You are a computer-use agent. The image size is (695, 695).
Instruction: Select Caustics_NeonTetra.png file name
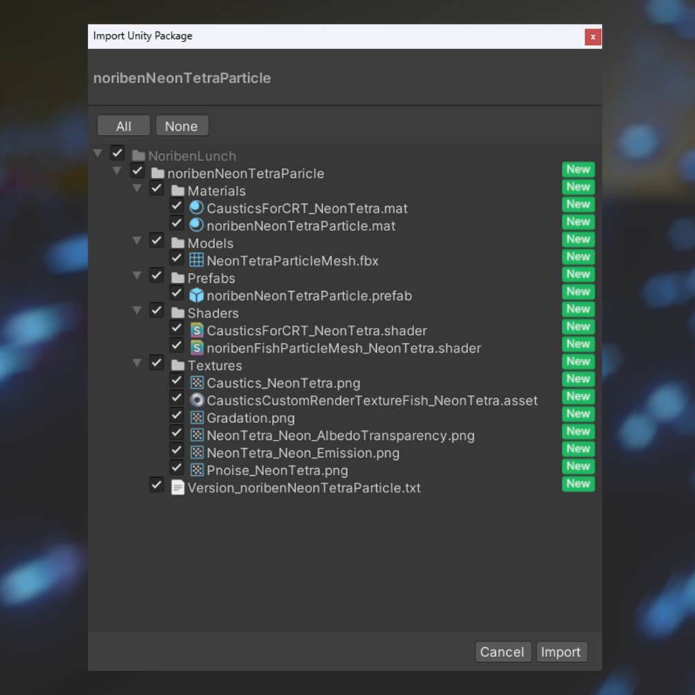[284, 383]
